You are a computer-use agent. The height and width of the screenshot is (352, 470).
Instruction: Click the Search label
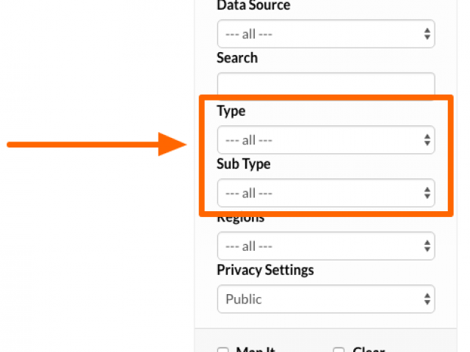[x=237, y=58]
